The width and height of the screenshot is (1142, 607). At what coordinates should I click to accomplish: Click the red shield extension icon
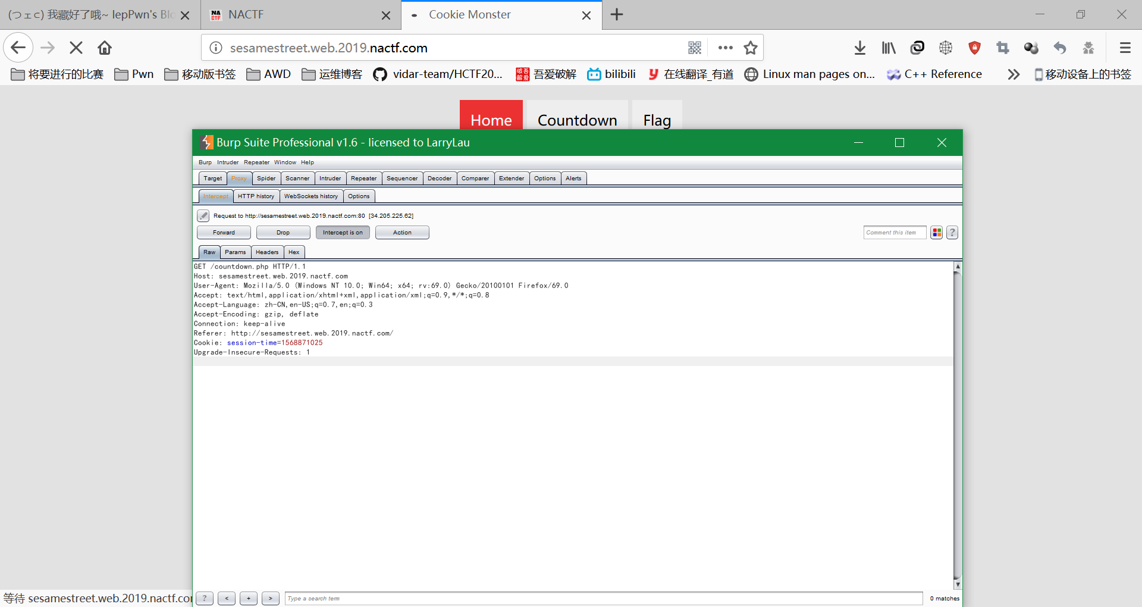974,48
